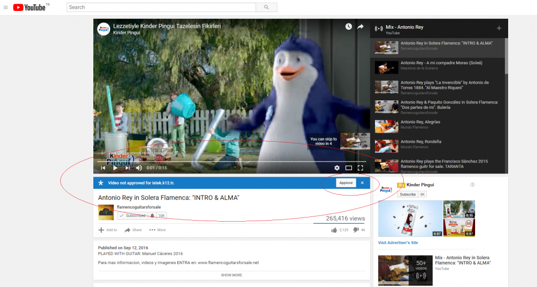Screen dimensions: 537x287
Task: Save Mix playlist with plus icon
Action: 499,28
